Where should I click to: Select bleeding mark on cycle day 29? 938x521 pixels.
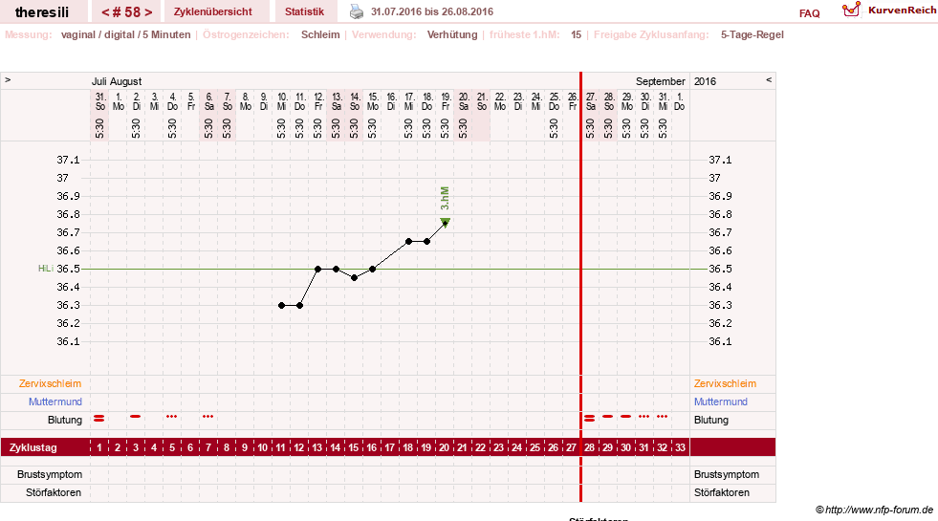point(608,416)
